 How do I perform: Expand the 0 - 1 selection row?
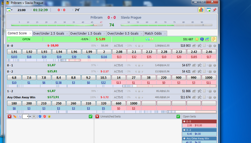(210, 65)
